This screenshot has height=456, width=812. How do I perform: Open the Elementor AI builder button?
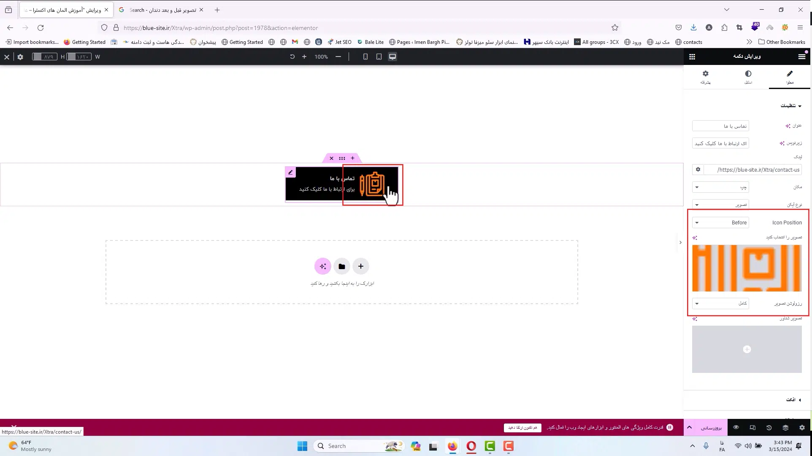pyautogui.click(x=323, y=266)
